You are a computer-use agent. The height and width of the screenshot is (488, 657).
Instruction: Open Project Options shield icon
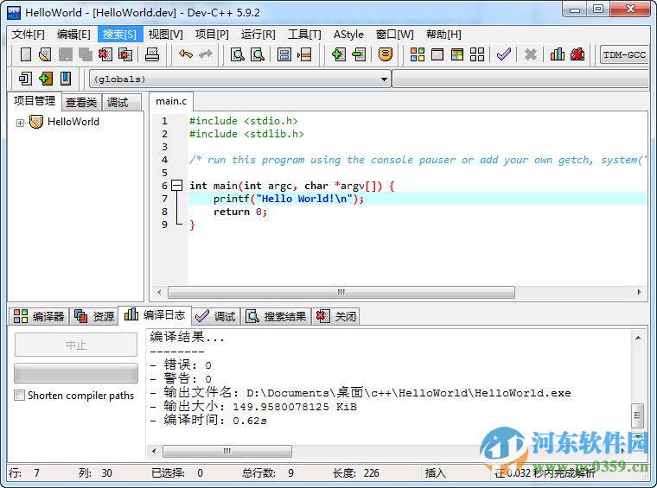point(385,54)
